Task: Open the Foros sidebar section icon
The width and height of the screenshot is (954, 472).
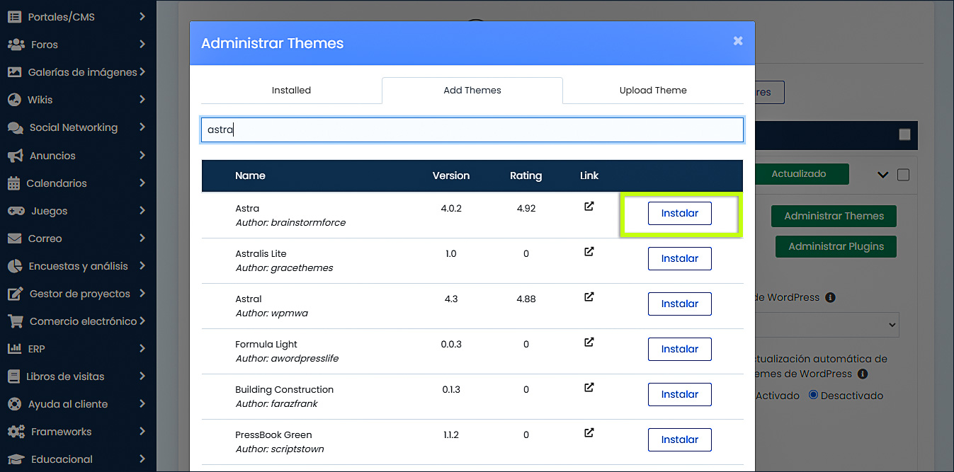Action: (14, 44)
